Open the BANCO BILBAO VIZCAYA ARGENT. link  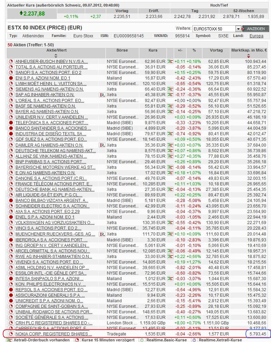(52, 201)
